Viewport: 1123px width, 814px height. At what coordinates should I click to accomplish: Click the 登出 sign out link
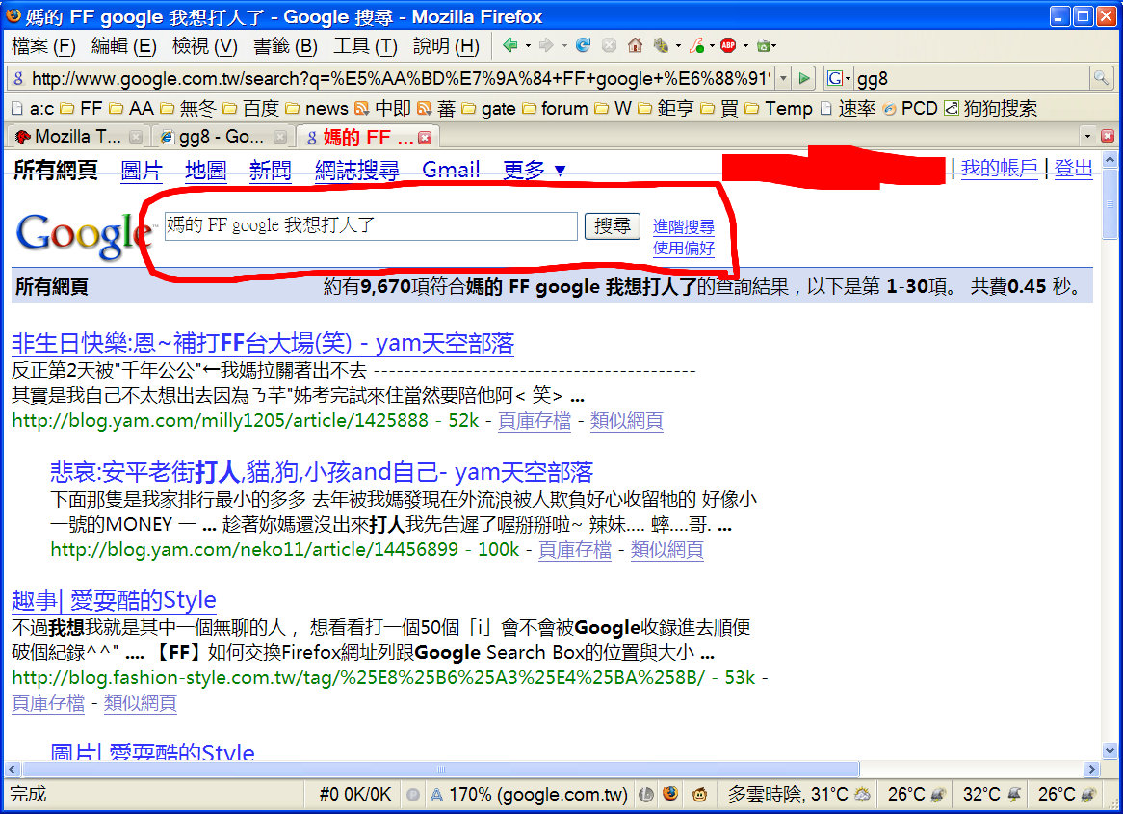pyautogui.click(x=1073, y=169)
